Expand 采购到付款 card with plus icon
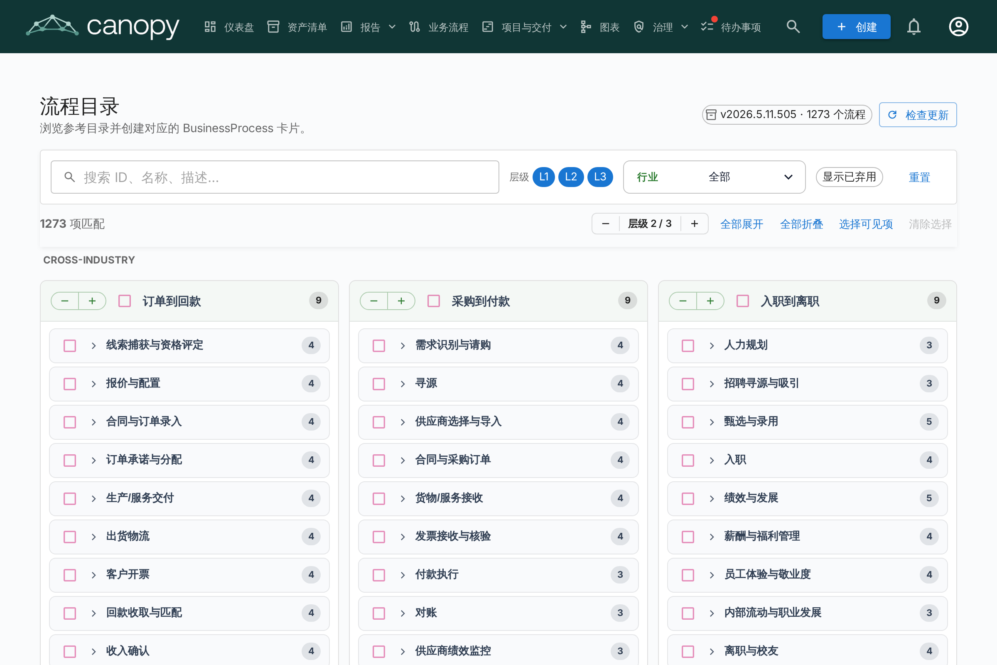Viewport: 997px width, 665px height. coord(401,301)
